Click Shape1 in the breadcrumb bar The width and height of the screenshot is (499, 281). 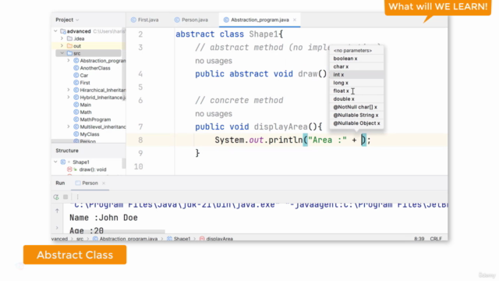(182, 239)
